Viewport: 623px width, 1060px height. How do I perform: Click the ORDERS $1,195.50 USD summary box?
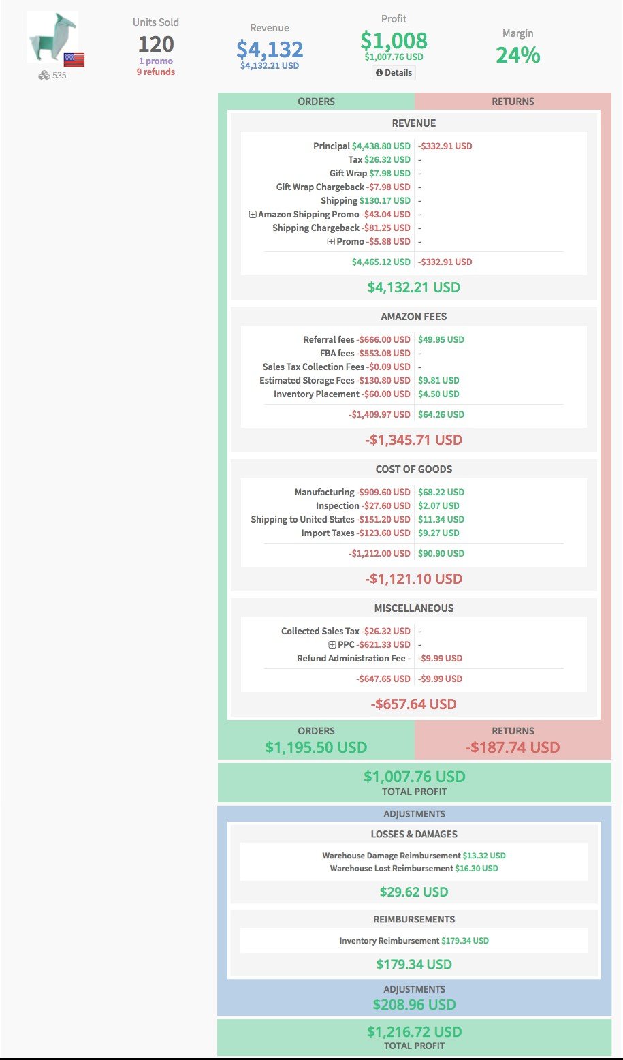pos(317,740)
